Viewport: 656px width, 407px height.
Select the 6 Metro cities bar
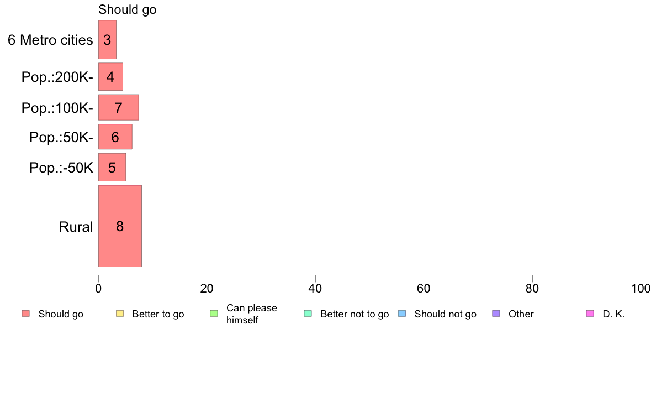[x=107, y=40]
